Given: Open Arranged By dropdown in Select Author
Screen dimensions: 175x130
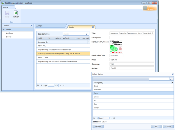Looking at the screenshot, I should [x=172, y=83].
